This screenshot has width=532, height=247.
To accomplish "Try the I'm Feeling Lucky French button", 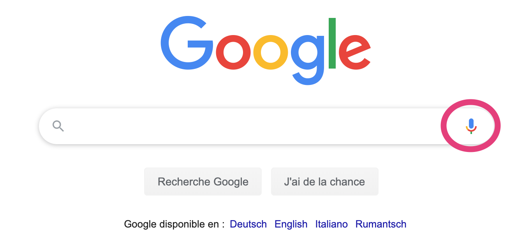I will (324, 182).
